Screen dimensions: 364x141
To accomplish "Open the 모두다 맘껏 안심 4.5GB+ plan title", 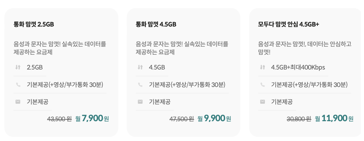I will 289,24.
